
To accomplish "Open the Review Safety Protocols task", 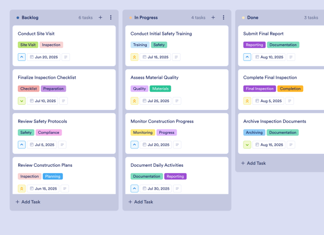I will click(x=42, y=121).
